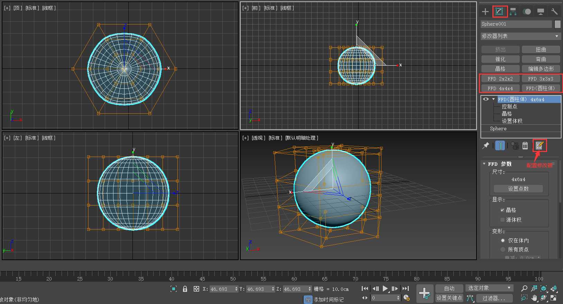Collapse the FFD(圆柱体) stack entry arrow
The width and height of the screenshot is (563, 304).
click(x=493, y=99)
